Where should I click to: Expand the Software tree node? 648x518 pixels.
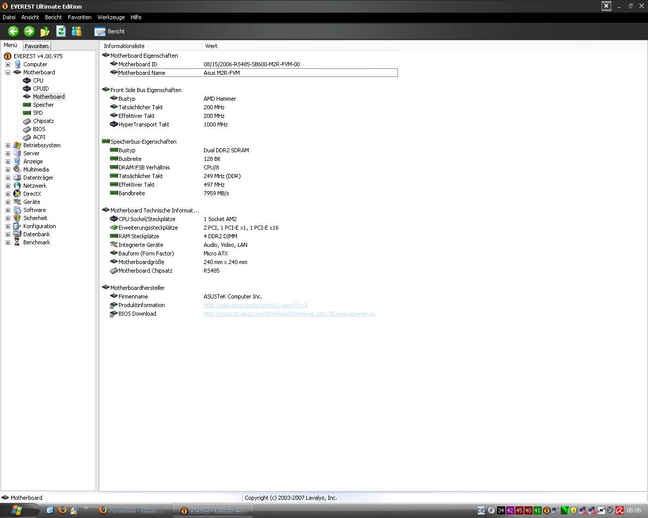(x=8, y=210)
